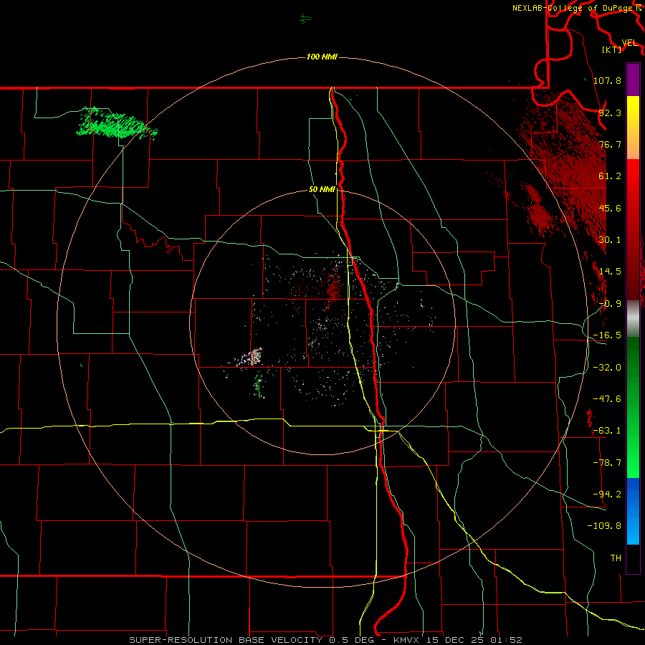
Task: Select the -32.0 value on the velocity scale
Action: tap(607, 368)
